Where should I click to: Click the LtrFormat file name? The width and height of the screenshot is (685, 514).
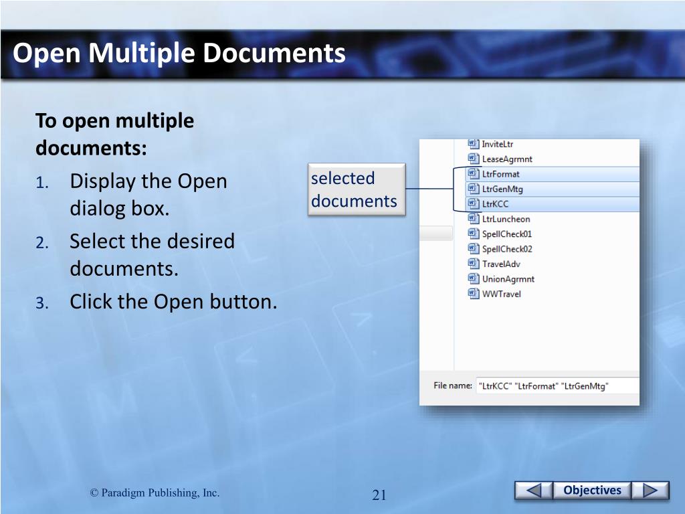(x=500, y=174)
